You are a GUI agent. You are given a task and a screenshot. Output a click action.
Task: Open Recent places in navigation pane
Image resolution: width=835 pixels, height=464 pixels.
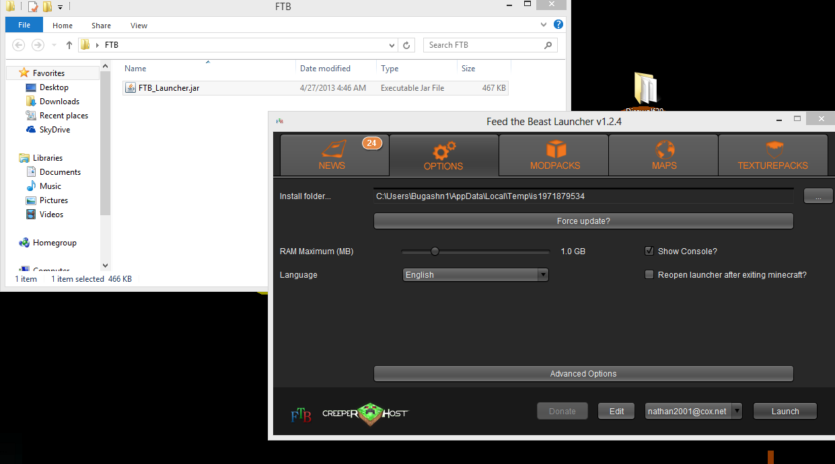[64, 116]
